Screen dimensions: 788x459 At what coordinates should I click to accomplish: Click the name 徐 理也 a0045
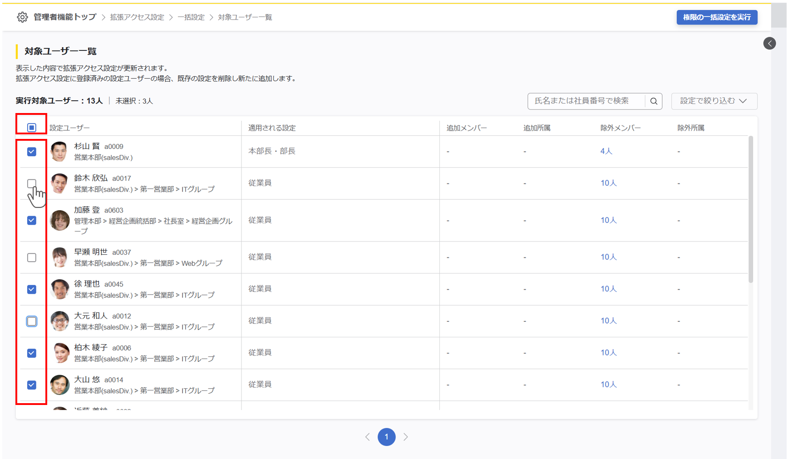98,284
